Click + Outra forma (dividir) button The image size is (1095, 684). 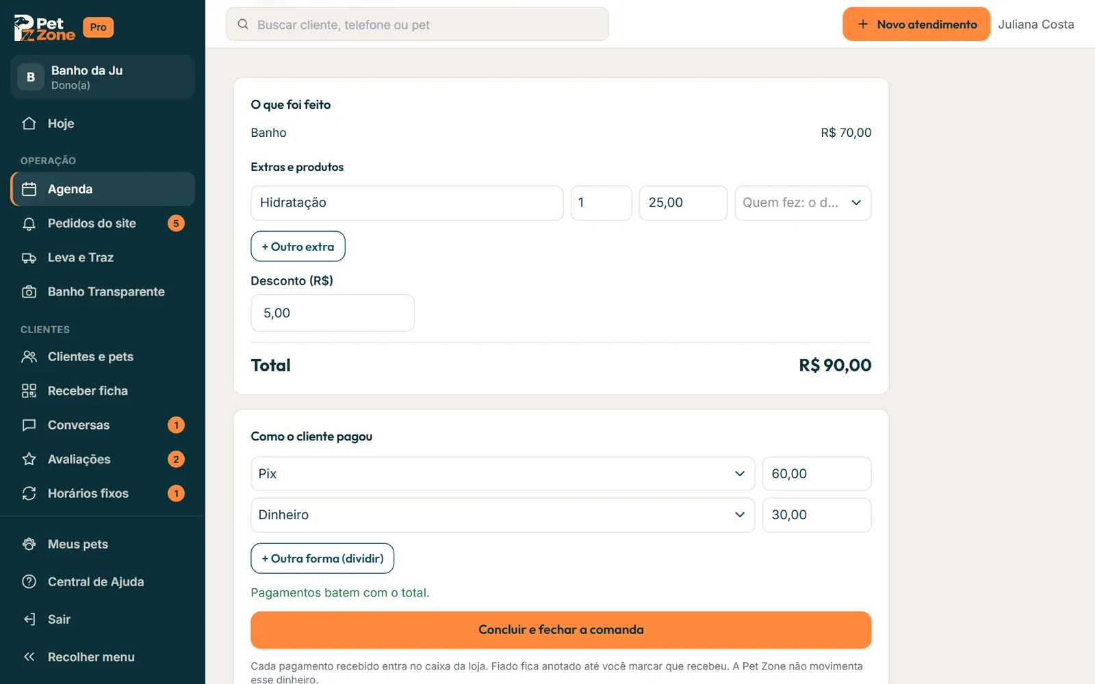click(x=322, y=558)
